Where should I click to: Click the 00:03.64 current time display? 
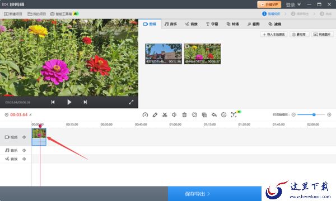19,114
